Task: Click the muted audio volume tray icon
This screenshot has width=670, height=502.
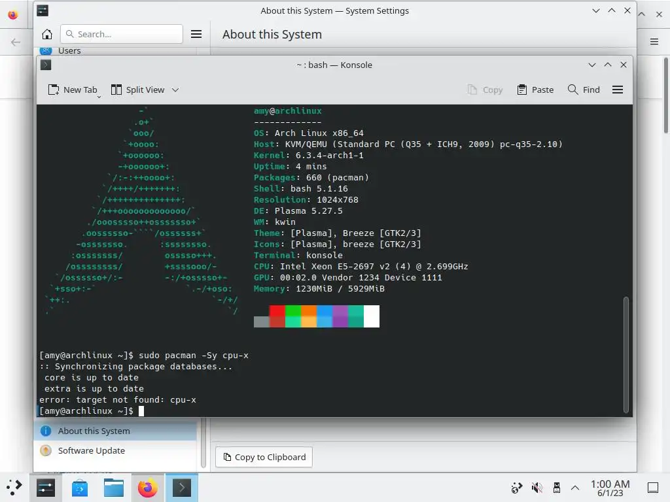Action: click(537, 488)
